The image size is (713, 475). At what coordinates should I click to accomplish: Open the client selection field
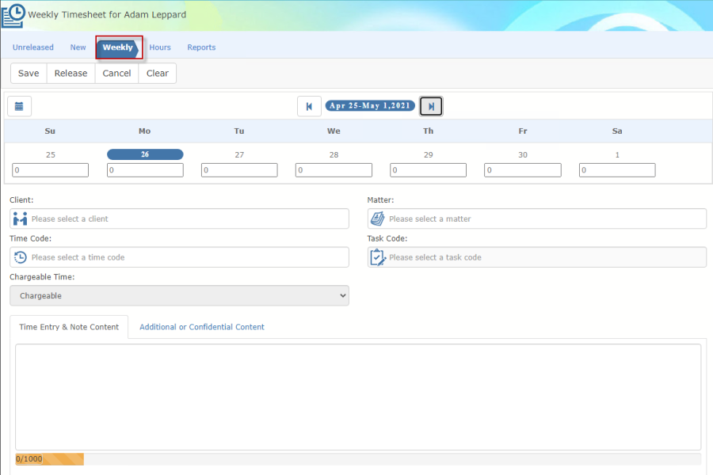179,218
